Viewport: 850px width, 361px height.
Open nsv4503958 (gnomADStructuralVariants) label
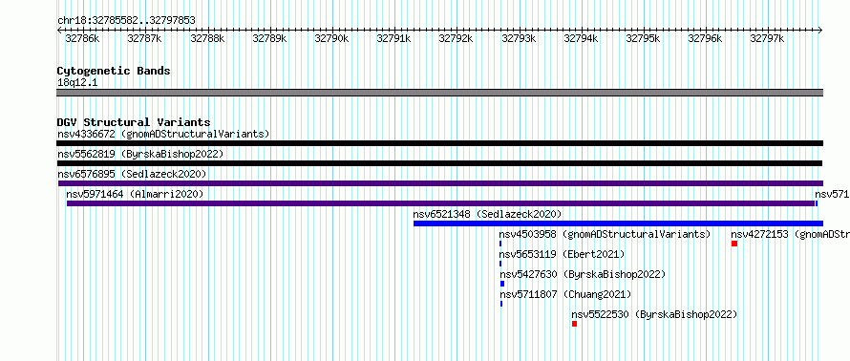point(605,234)
